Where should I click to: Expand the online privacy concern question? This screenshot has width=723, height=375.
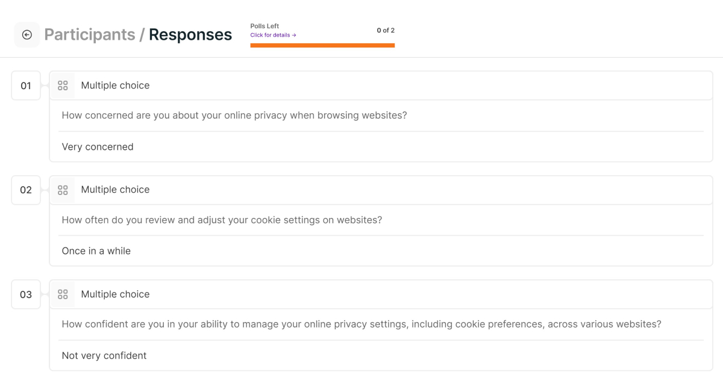pyautogui.click(x=234, y=115)
